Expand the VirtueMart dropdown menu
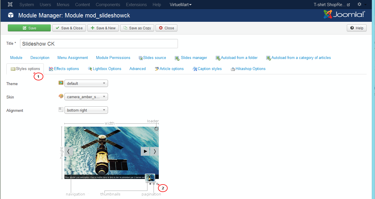 [x=181, y=5]
